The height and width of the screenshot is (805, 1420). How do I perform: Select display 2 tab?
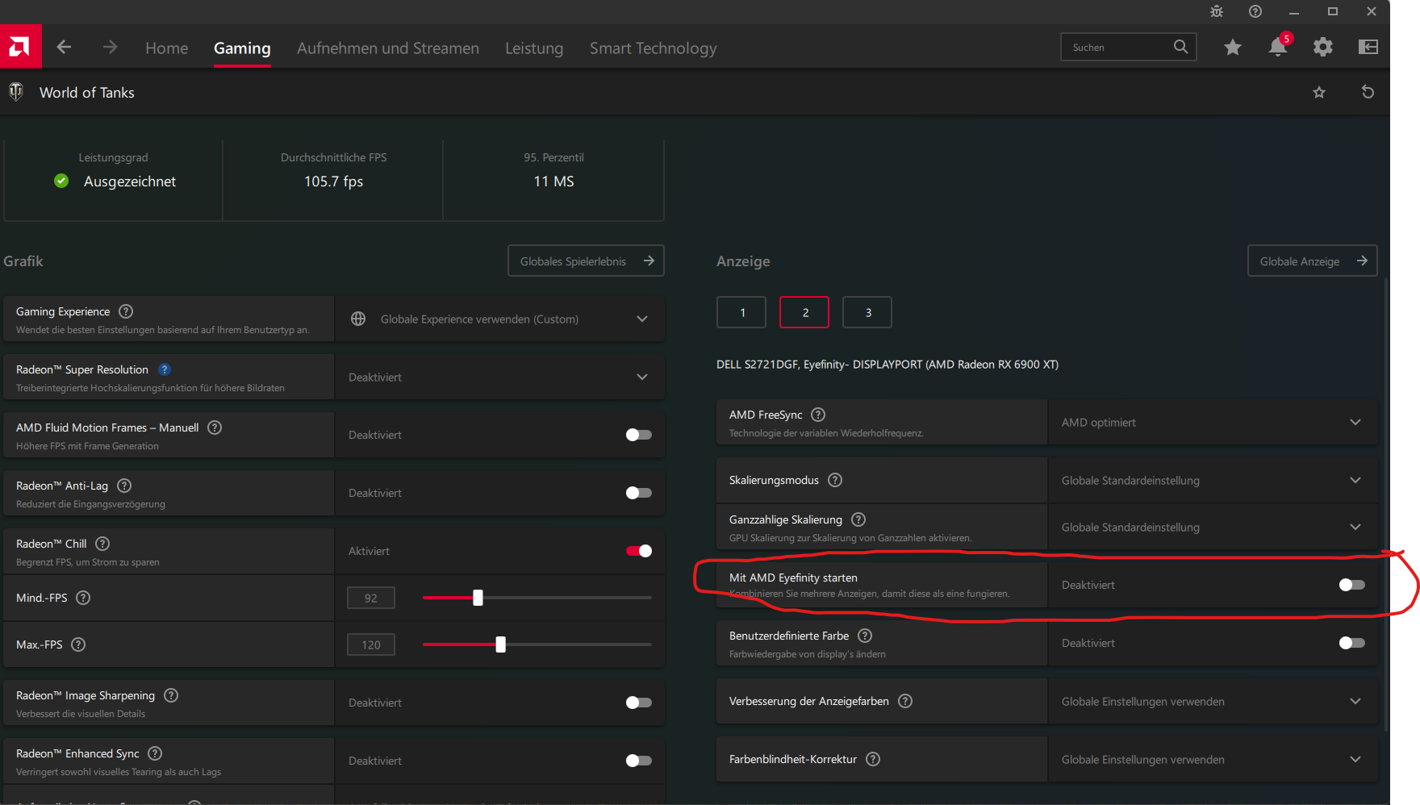[804, 312]
